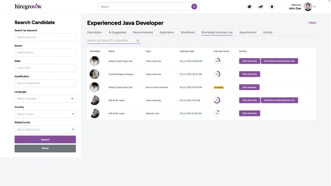Open the activity analytics icon in header
Image resolution: width=331 pixels, height=186 pixels.
pyautogui.click(x=260, y=6)
